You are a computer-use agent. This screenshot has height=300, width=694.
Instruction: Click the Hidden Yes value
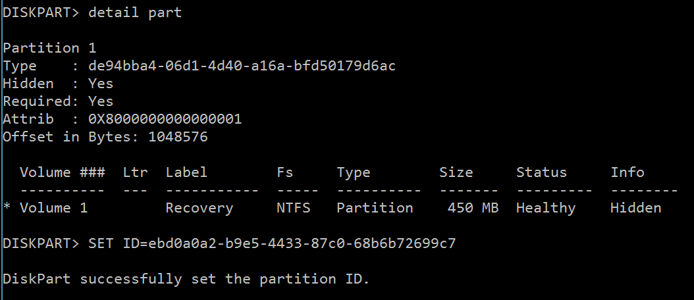[x=101, y=84]
